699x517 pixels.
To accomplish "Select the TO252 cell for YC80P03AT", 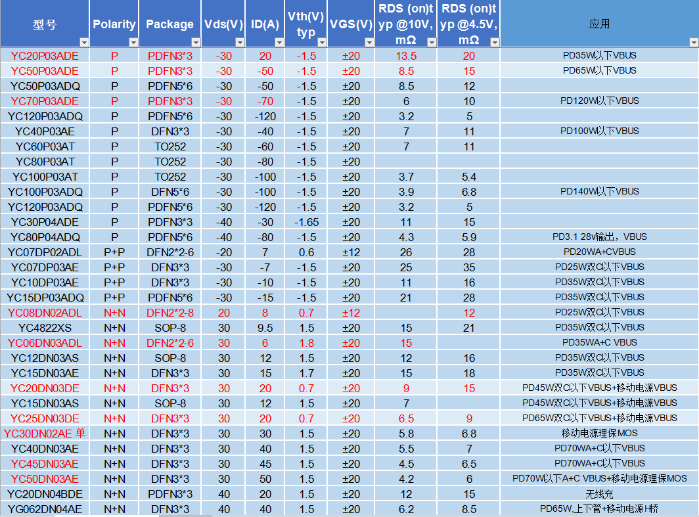I will (x=169, y=162).
